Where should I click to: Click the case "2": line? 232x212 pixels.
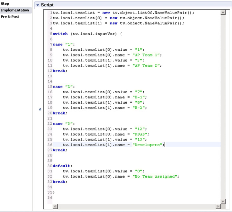tap(64, 87)
